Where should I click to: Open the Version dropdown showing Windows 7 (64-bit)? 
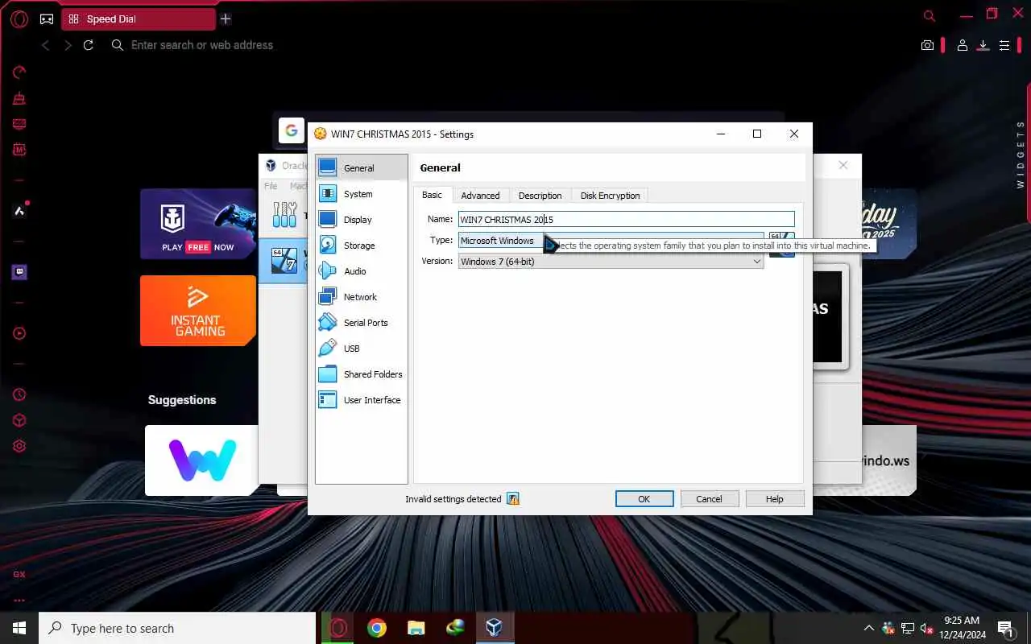pos(611,262)
